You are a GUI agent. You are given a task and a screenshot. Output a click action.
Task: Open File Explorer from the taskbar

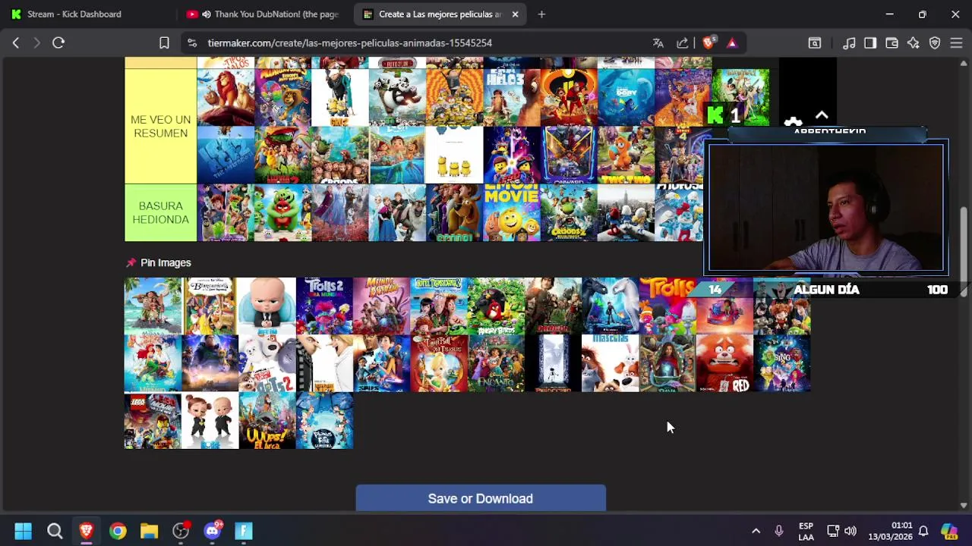click(x=149, y=531)
